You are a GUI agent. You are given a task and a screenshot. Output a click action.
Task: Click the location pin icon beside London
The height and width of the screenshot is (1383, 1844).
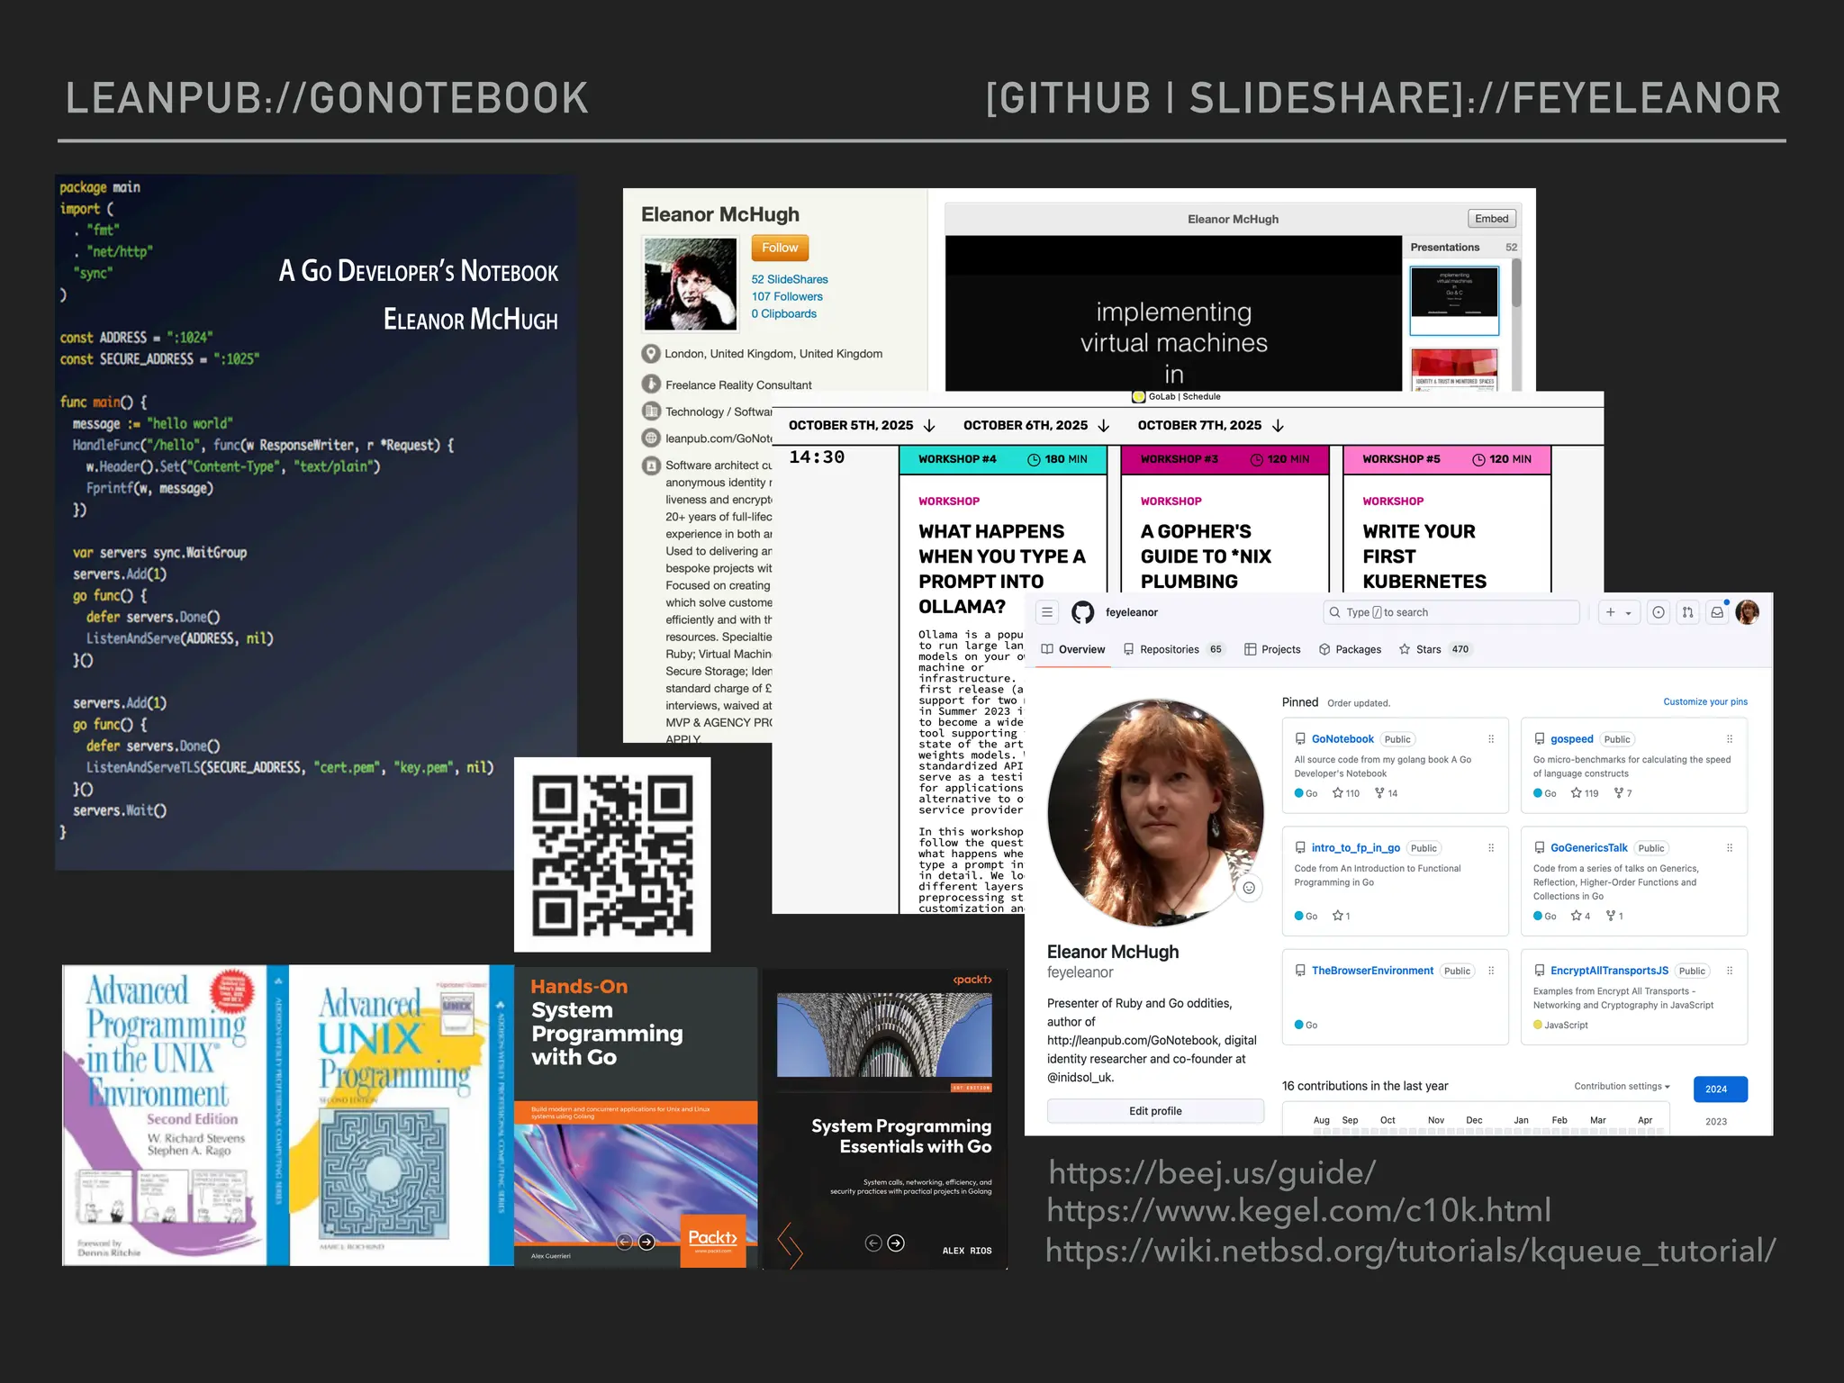(651, 354)
